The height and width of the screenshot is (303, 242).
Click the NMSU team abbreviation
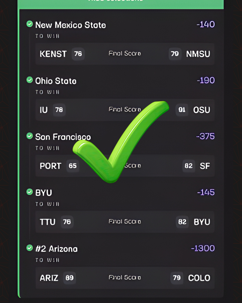pyautogui.click(x=198, y=54)
